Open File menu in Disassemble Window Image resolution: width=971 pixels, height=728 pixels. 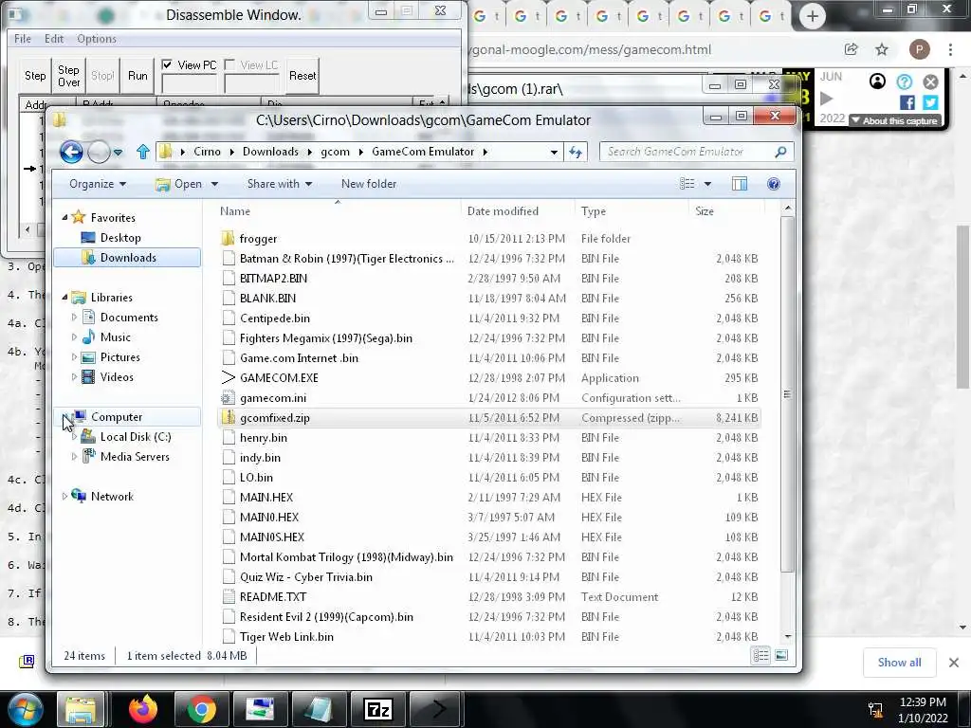tap(23, 38)
